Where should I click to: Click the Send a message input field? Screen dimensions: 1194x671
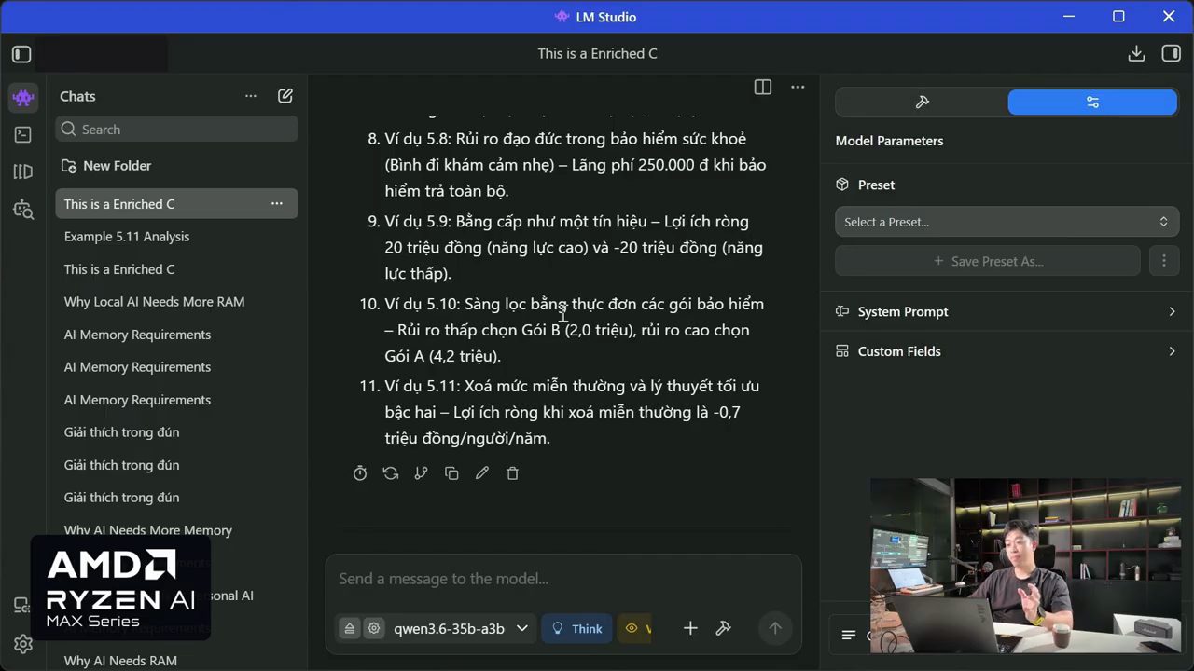[562, 579]
